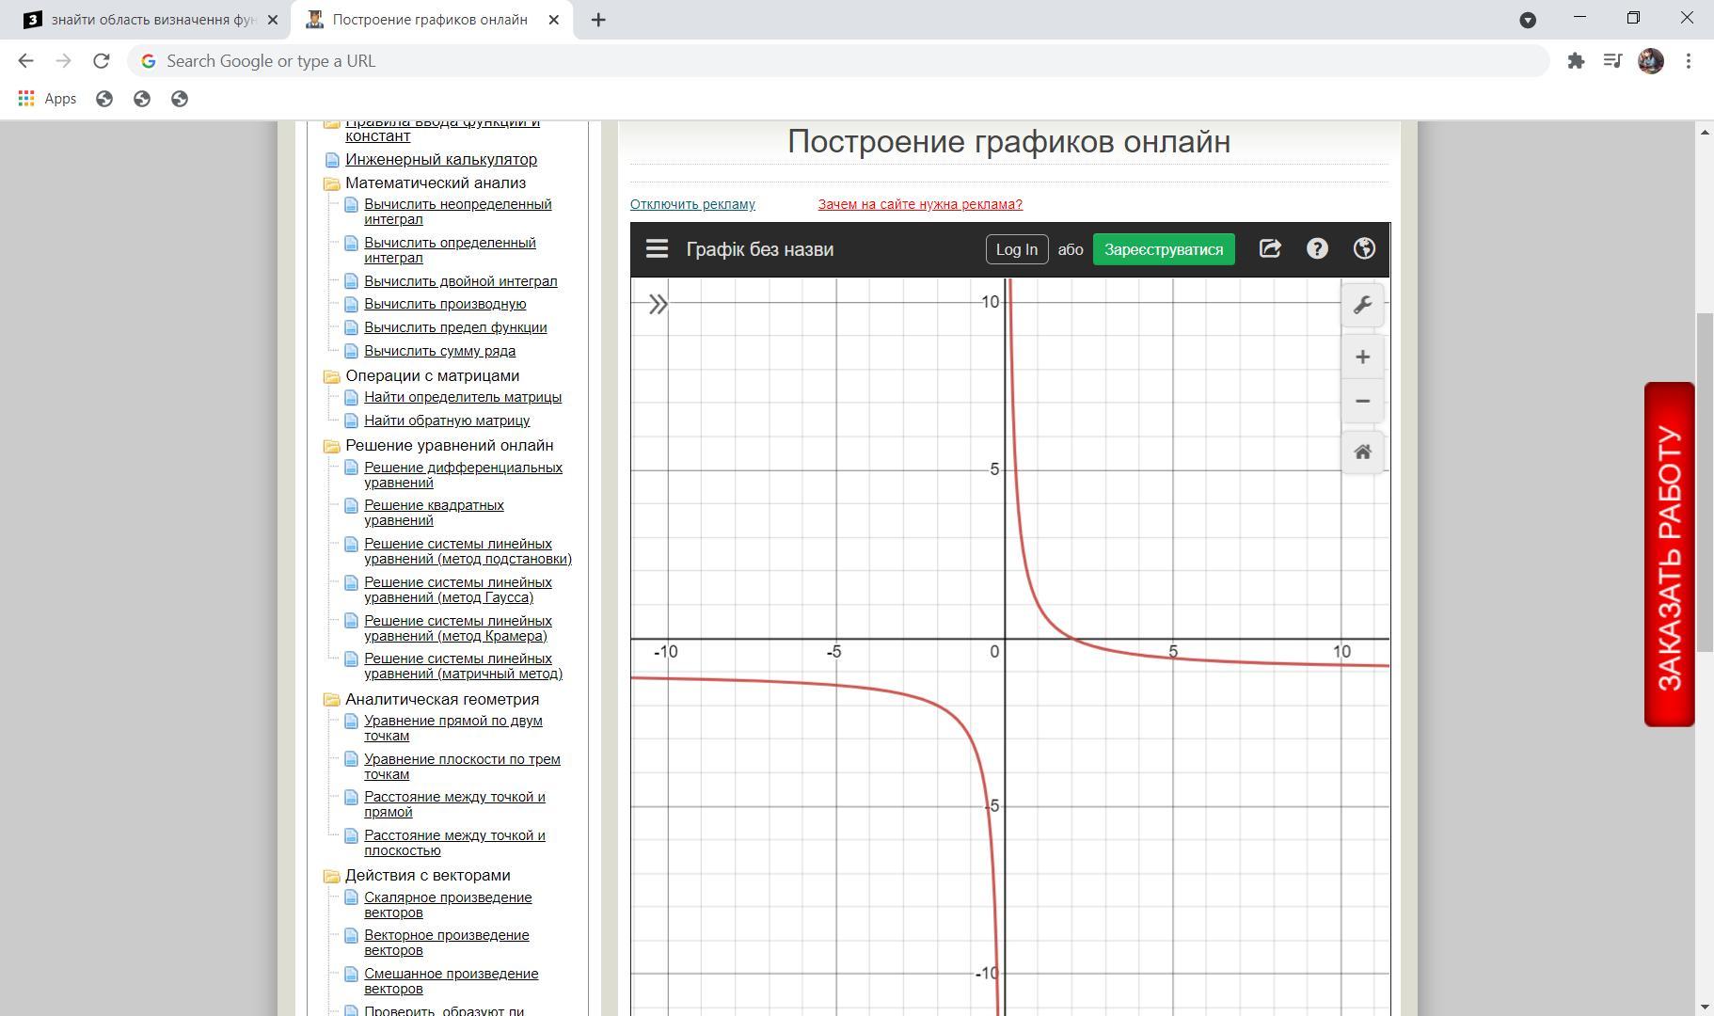The width and height of the screenshot is (1714, 1016).
Task: Select Действия с векторами folder
Action: 428,876
